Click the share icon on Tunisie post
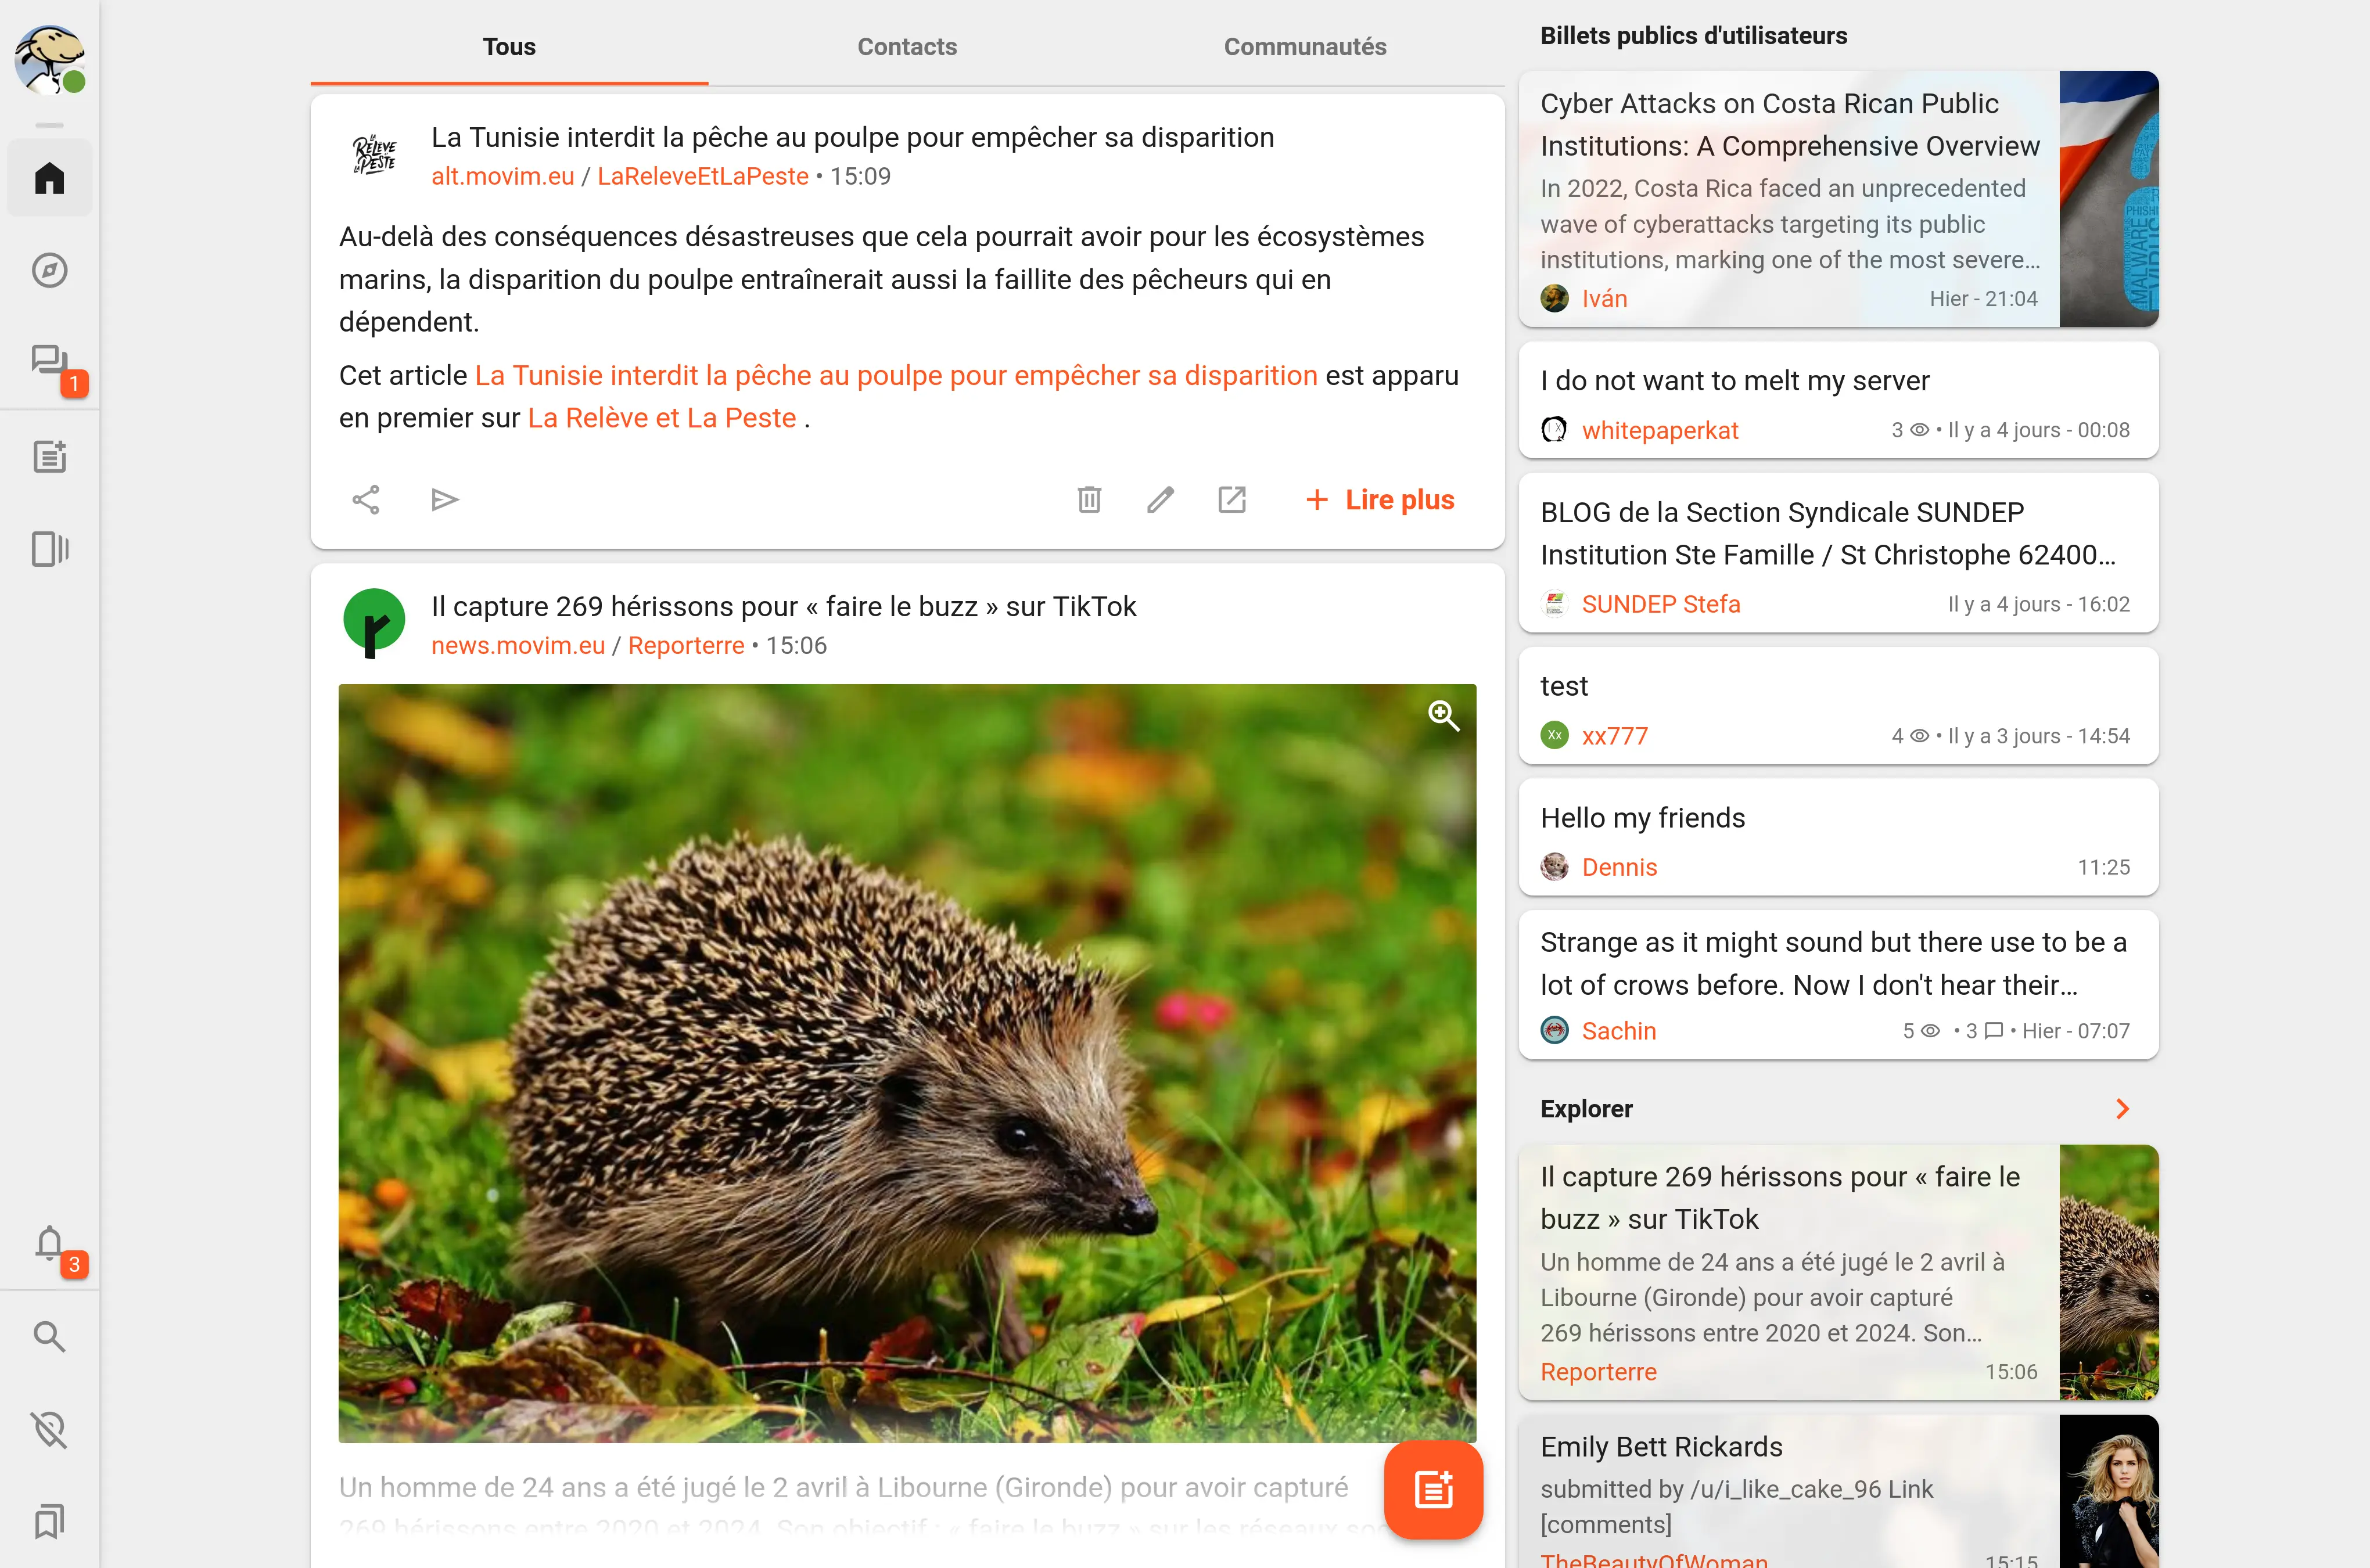 pyautogui.click(x=366, y=500)
